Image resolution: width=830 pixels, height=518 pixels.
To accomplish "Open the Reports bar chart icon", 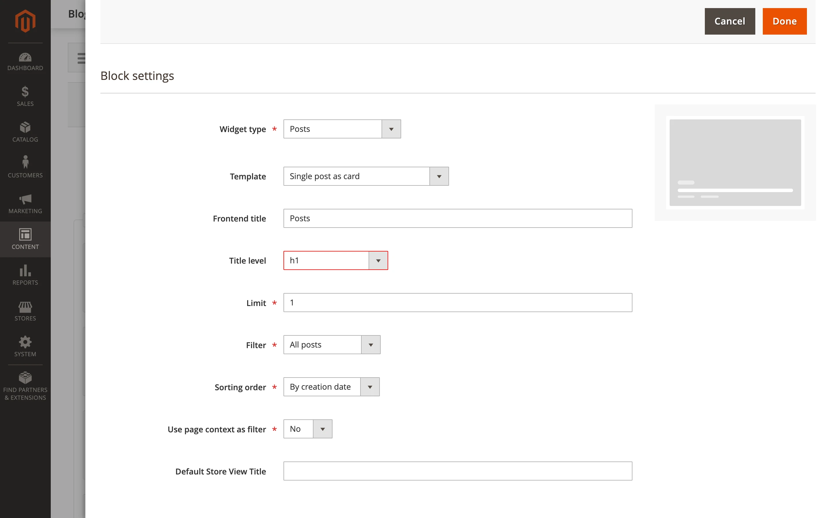I will pos(25,272).
